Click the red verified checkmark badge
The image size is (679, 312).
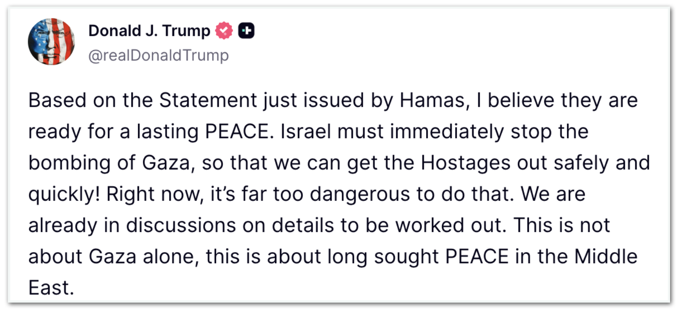[224, 31]
